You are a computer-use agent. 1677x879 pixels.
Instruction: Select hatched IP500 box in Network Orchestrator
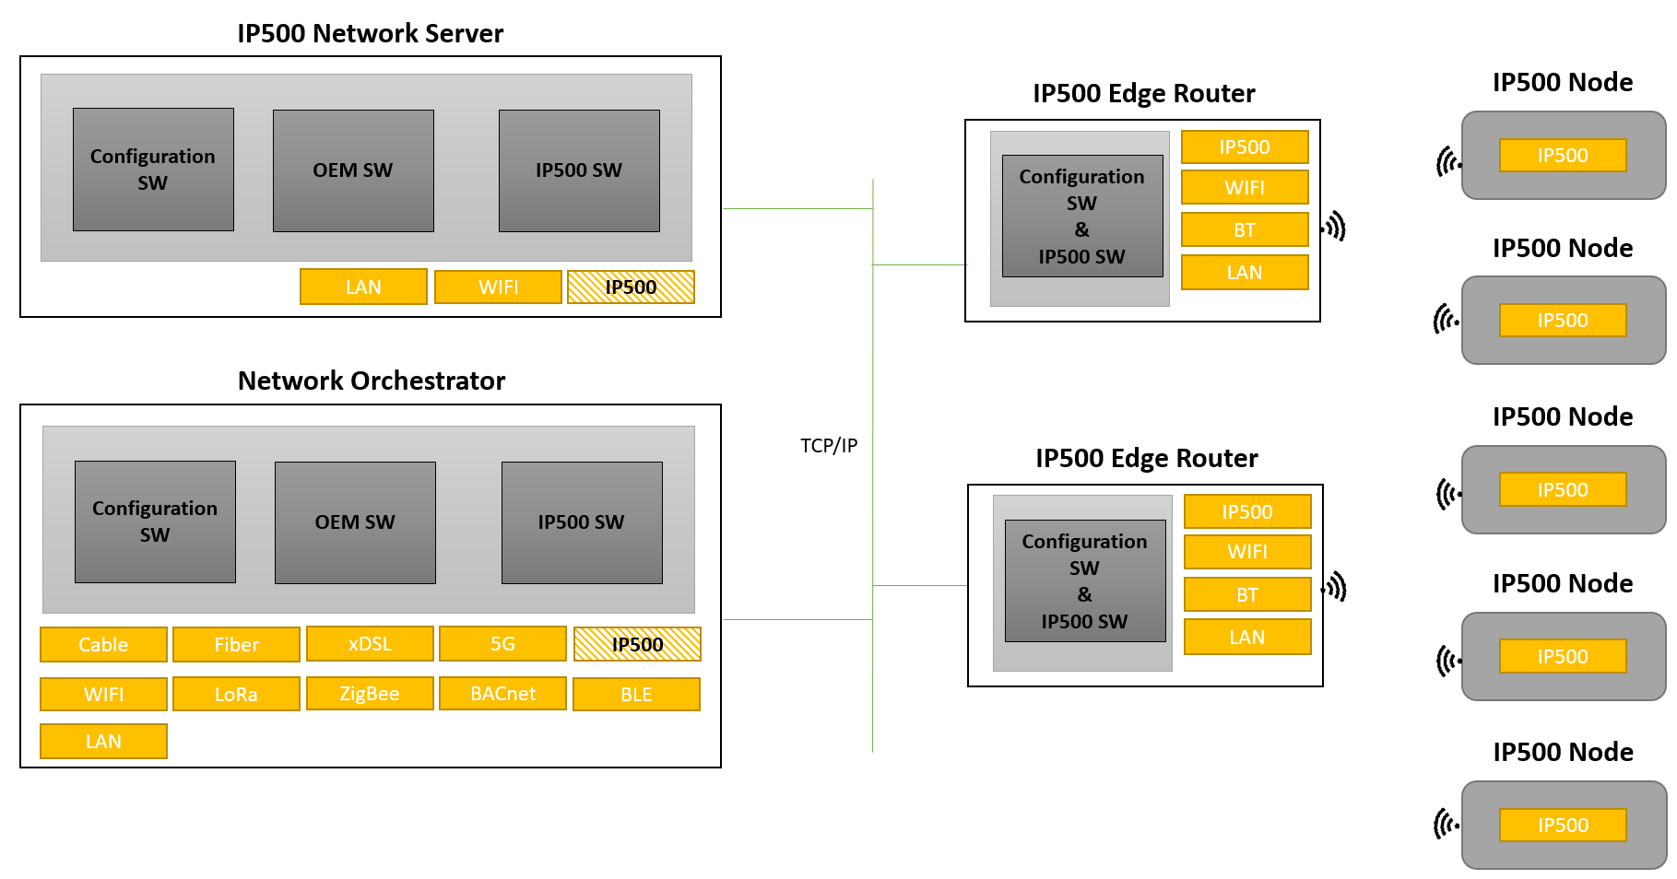click(637, 644)
